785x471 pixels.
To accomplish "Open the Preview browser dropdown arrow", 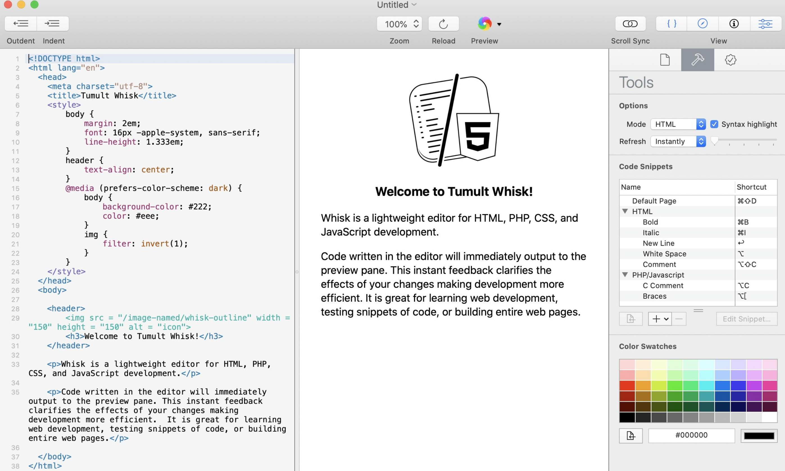I will point(499,24).
